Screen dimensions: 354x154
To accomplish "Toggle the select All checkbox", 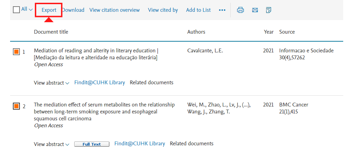I will click(x=16, y=10).
